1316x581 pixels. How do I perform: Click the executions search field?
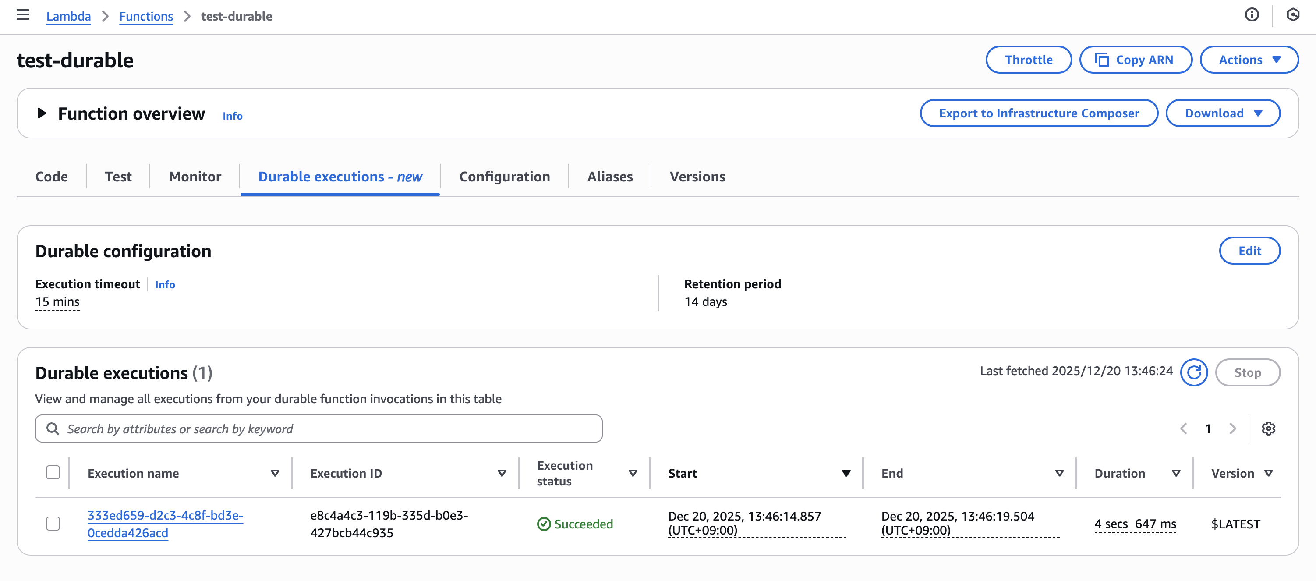tap(319, 428)
